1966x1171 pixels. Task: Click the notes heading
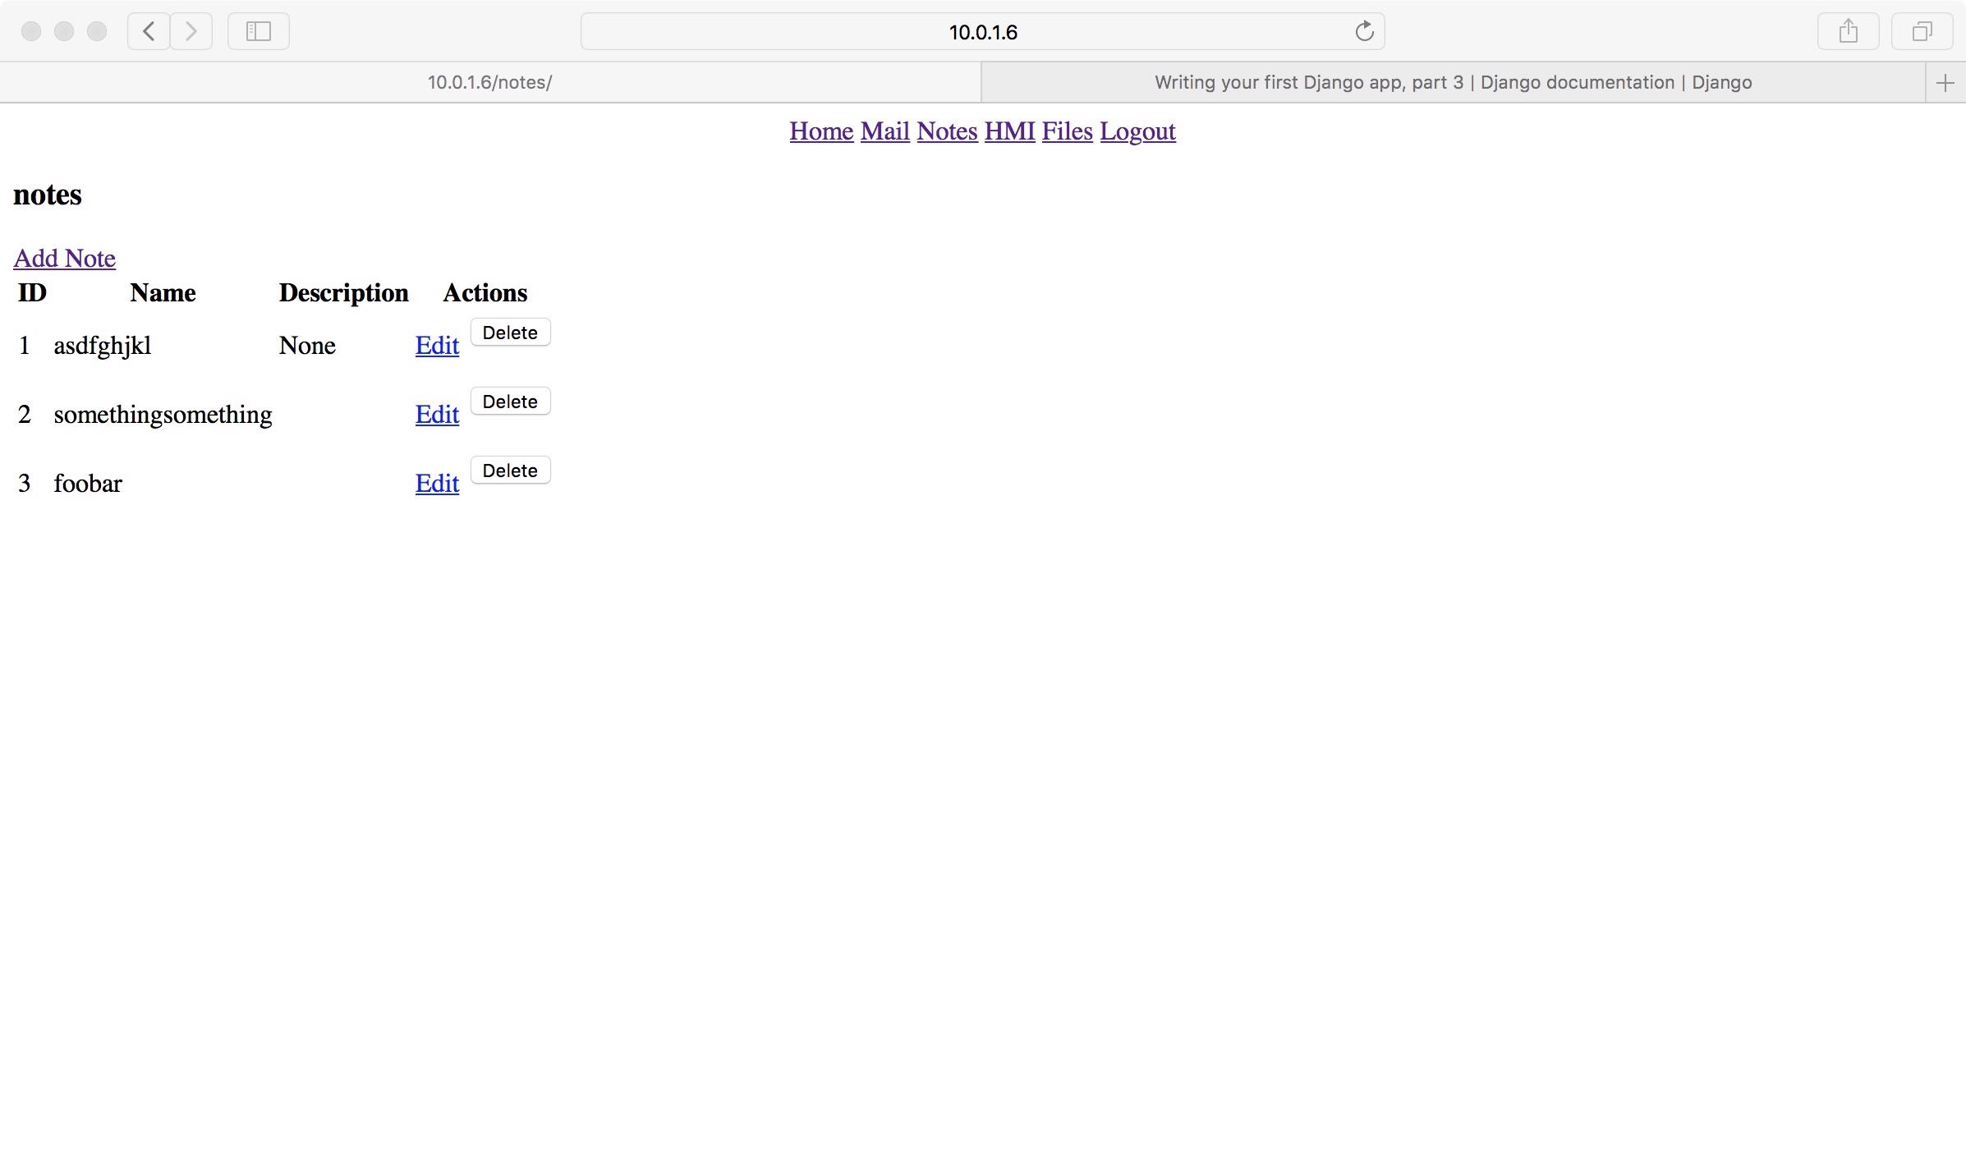(x=48, y=195)
